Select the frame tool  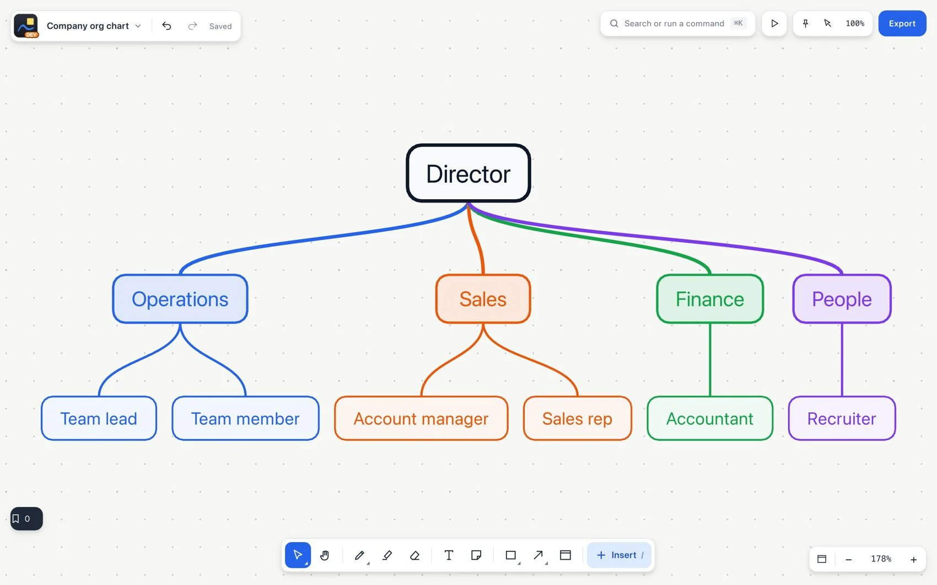566,555
